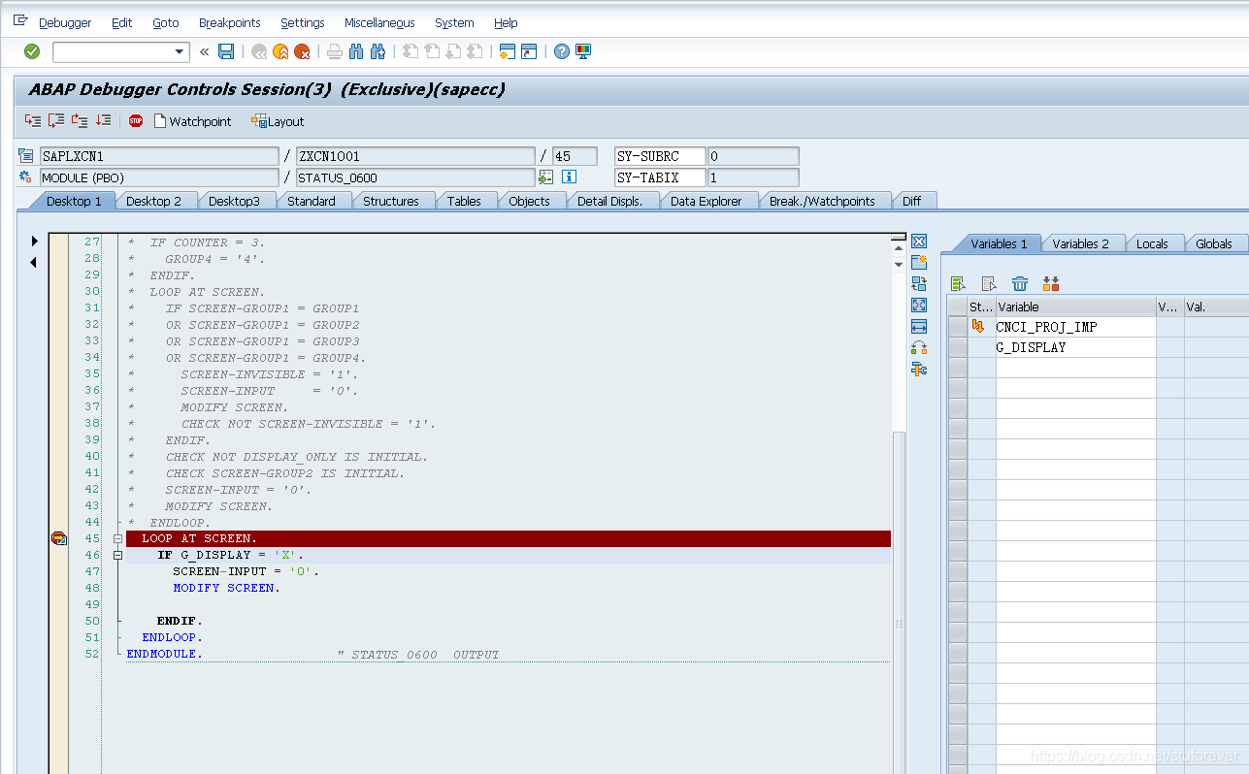This screenshot has width=1249, height=774.
Task: Open the Debugger menu
Action: click(65, 22)
